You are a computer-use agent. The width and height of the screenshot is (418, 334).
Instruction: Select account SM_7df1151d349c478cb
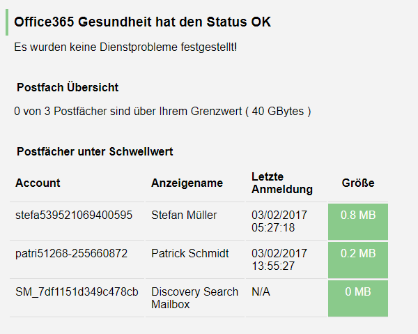click(77, 291)
